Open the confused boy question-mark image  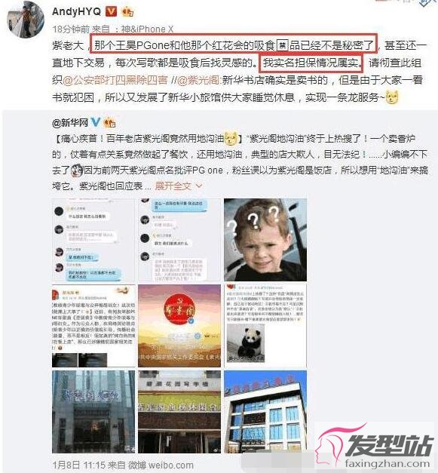[265, 240]
